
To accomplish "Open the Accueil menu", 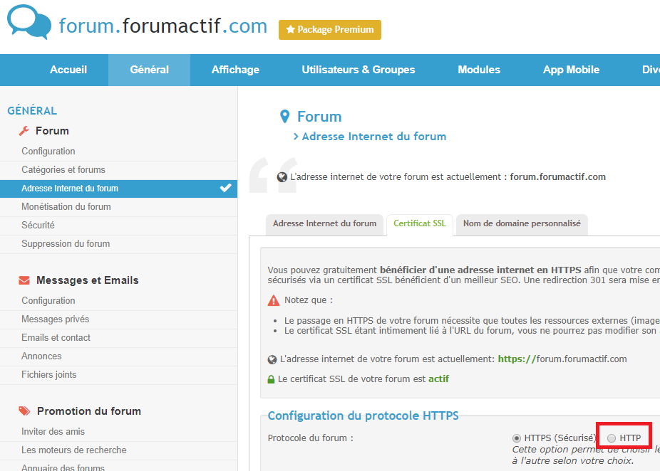I will [68, 70].
